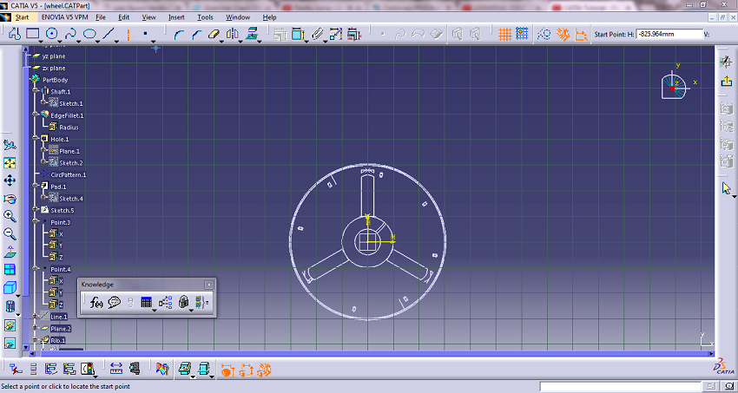Viewport: 738px width, 393px height.
Task: Toggle Geometrical Constraints
Action: click(563, 34)
